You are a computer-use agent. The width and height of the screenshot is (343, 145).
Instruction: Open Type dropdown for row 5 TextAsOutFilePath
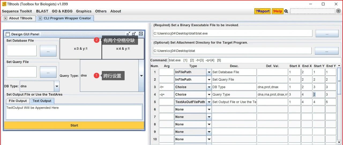point(209,102)
